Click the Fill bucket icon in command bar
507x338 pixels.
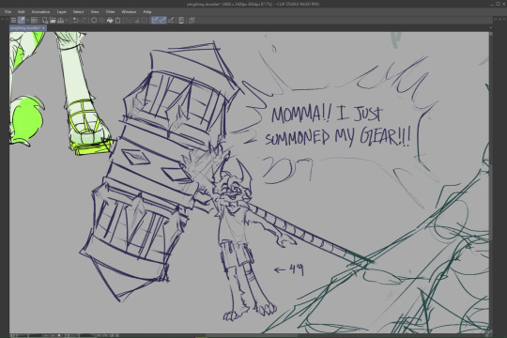pos(110,21)
